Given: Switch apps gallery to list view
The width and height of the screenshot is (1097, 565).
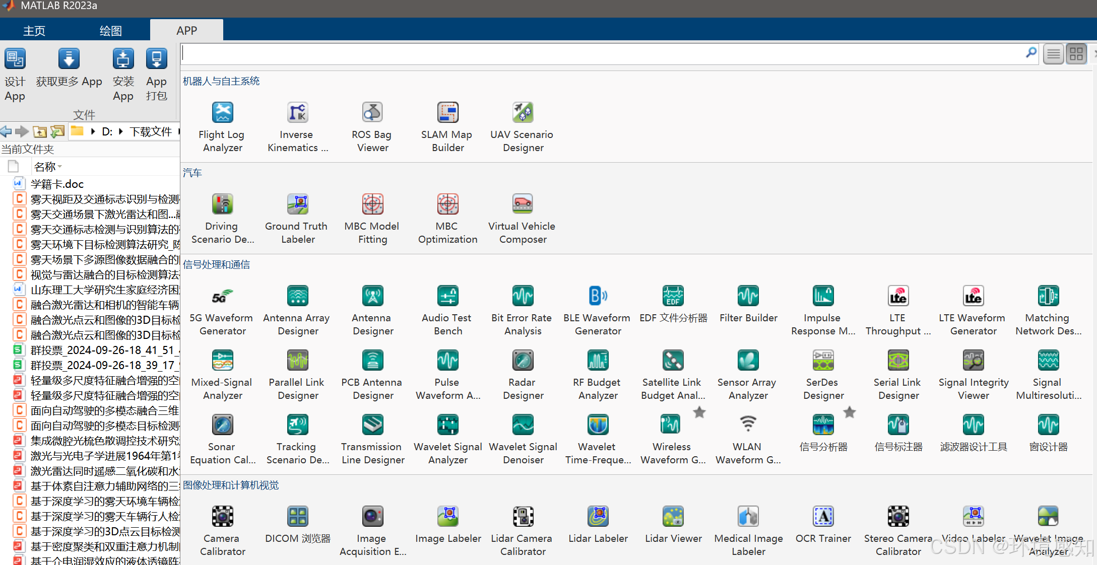Looking at the screenshot, I should click(x=1054, y=54).
